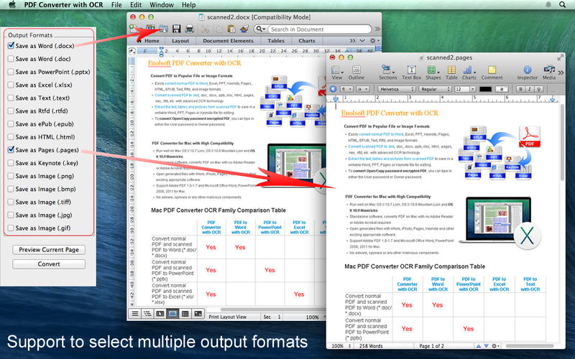Uncheck Save as Pages (.pages)
The width and height of the screenshot is (575, 359).
click(x=11, y=150)
